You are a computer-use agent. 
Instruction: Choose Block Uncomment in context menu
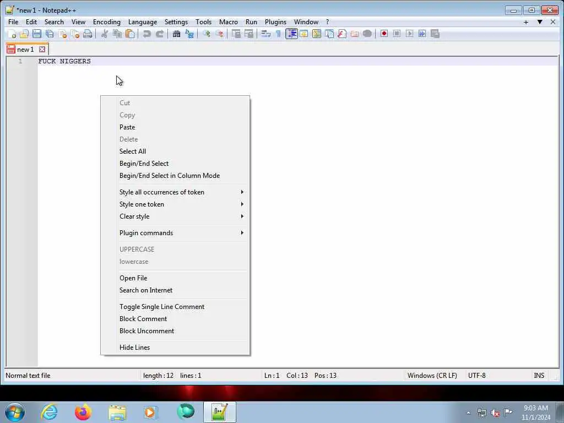175,331
